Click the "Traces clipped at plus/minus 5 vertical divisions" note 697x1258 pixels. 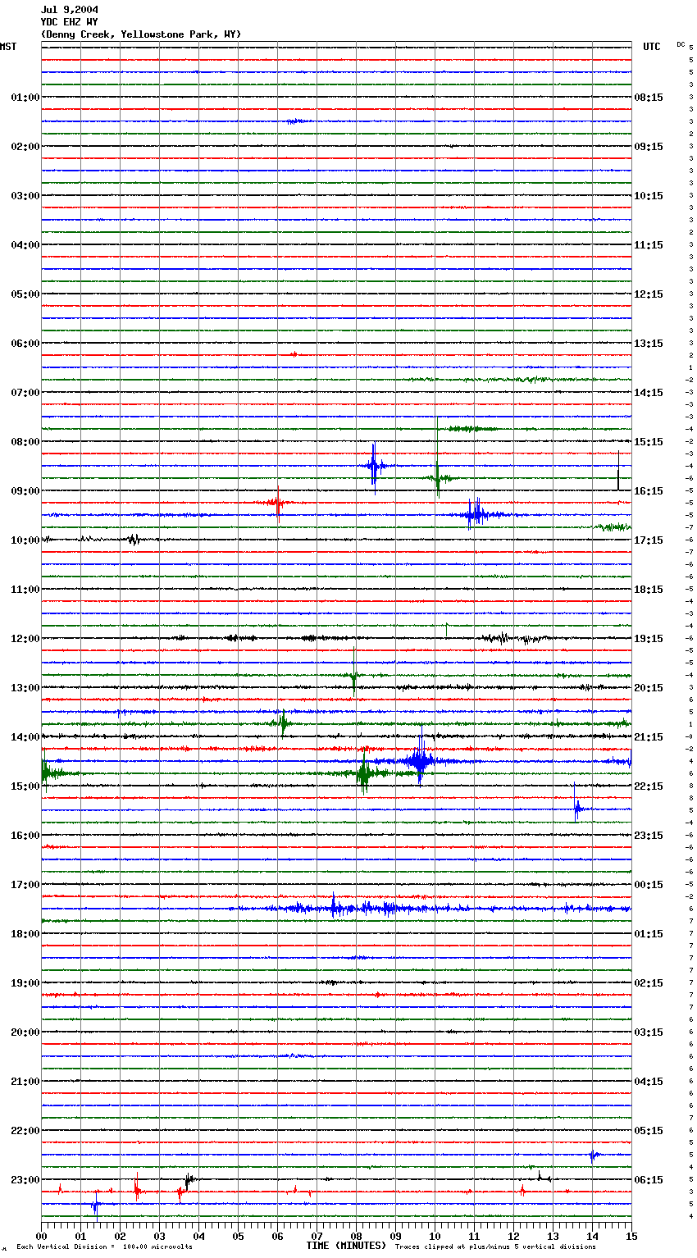[x=495, y=1247]
